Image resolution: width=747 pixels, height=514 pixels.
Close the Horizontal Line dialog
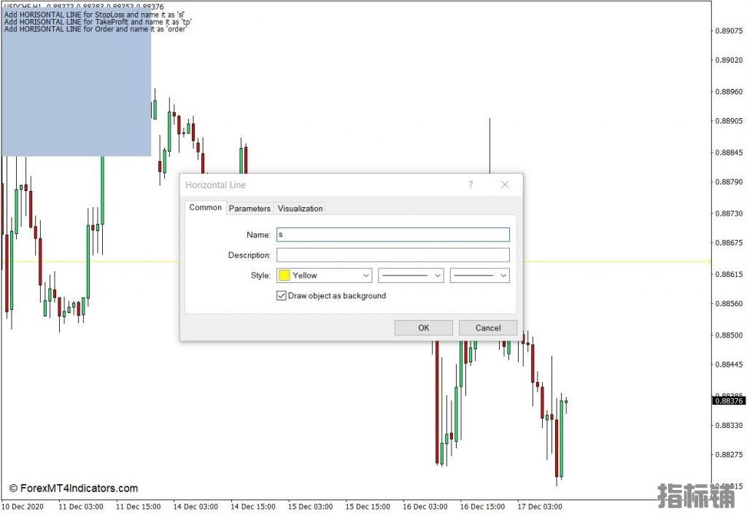(505, 185)
